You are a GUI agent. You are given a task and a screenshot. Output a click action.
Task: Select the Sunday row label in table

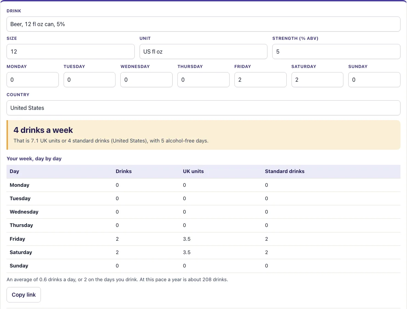(19, 266)
